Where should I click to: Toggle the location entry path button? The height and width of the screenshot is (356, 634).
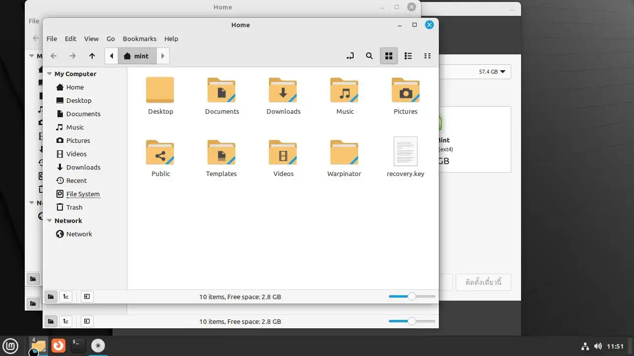coord(350,56)
